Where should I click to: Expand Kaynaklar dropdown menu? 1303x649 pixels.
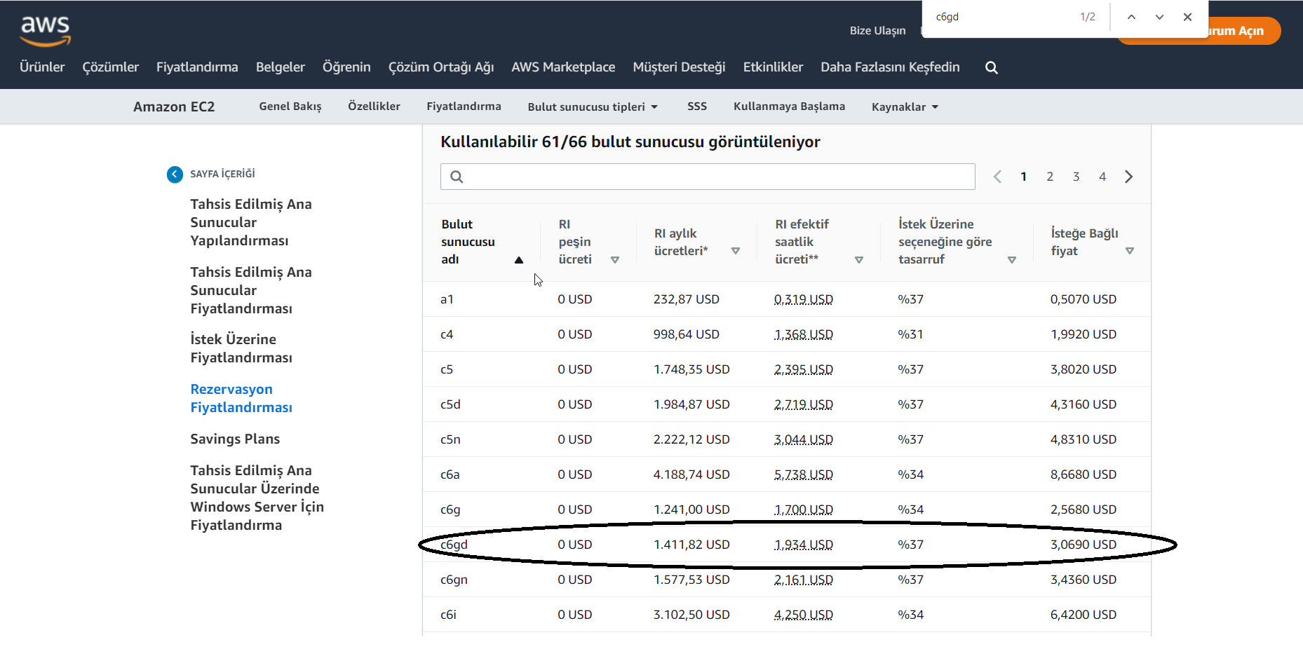(x=905, y=107)
